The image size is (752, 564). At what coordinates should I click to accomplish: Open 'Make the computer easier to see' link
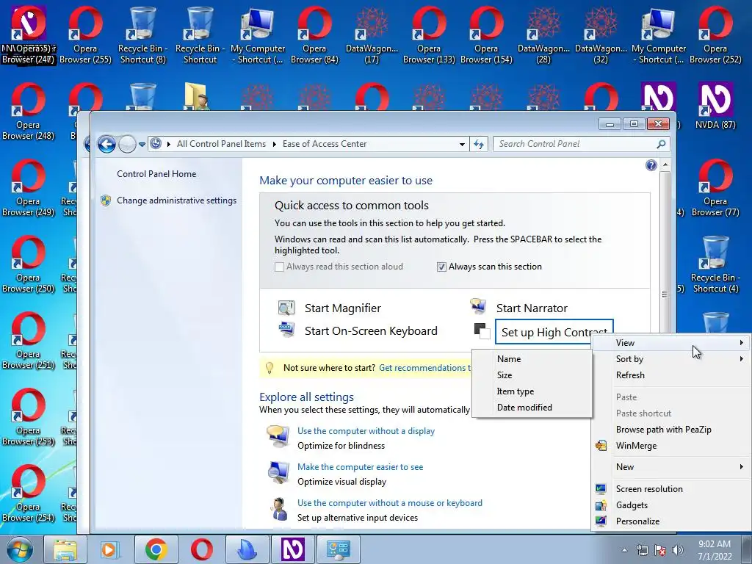point(360,466)
